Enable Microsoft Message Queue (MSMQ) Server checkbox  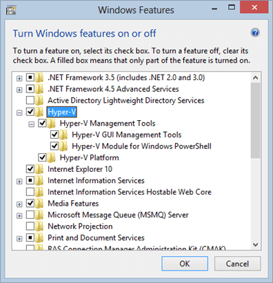tap(30, 215)
